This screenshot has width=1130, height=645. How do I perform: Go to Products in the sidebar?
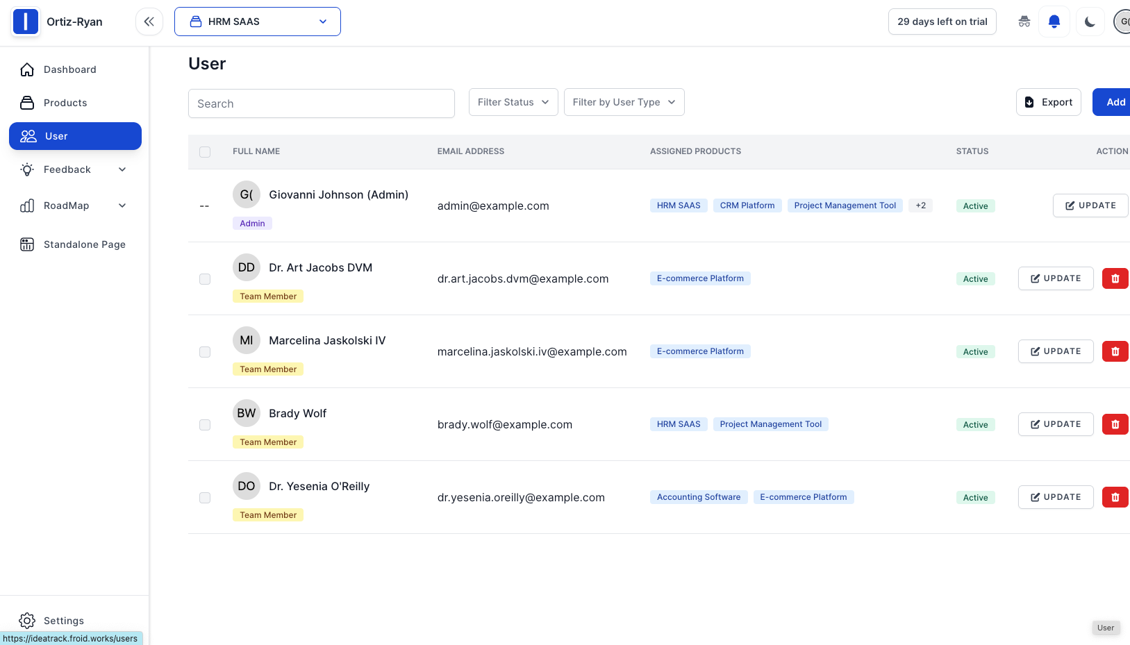tap(65, 103)
